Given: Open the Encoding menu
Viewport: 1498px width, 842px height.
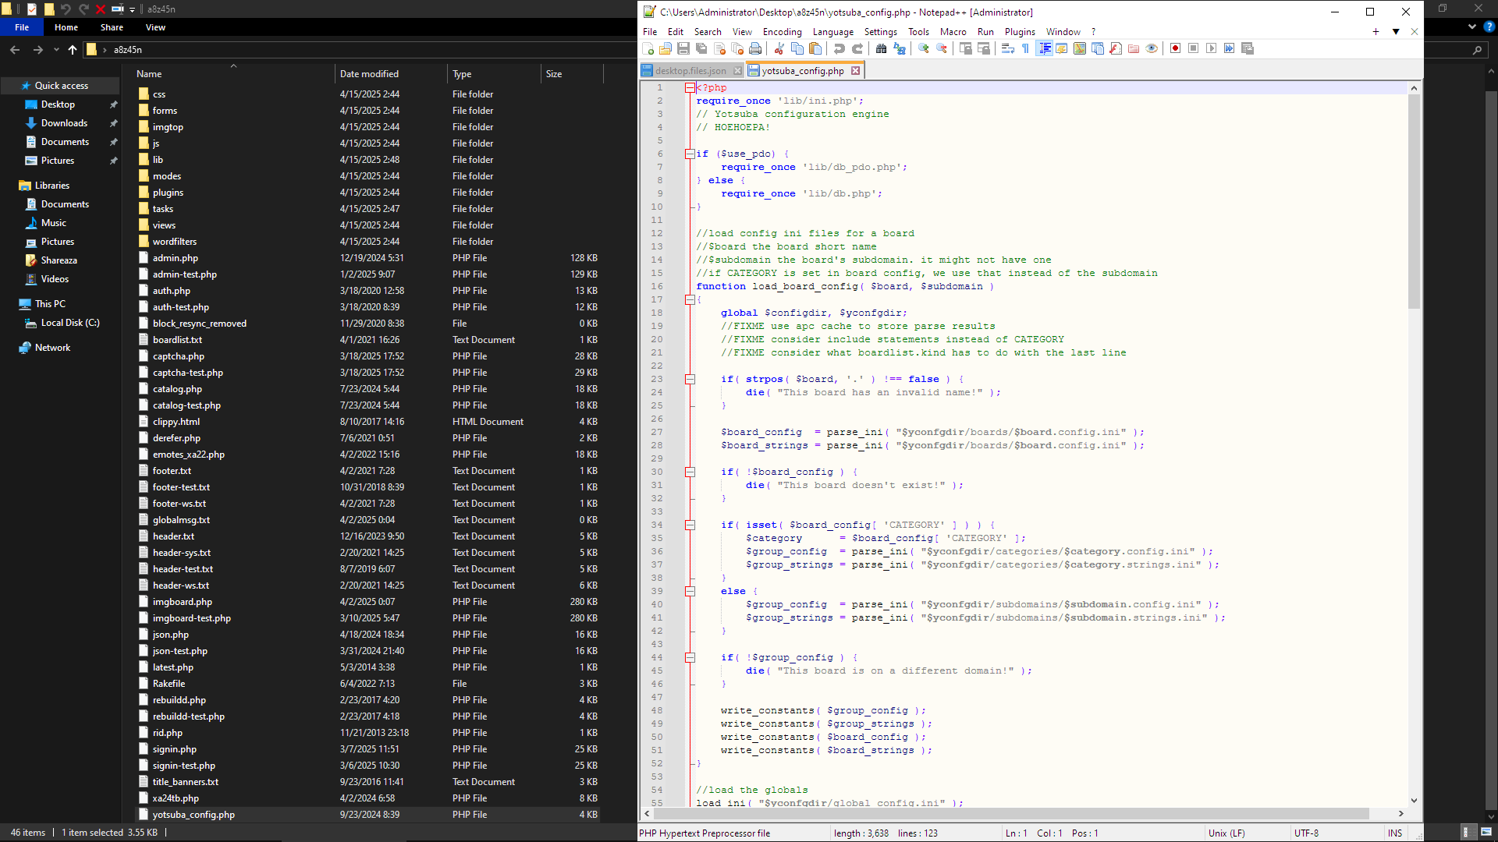Looking at the screenshot, I should tap(782, 32).
